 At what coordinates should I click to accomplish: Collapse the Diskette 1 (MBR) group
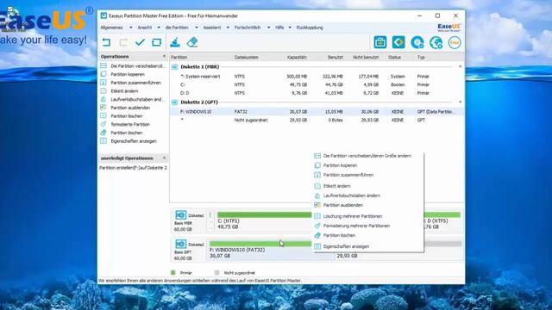click(x=460, y=66)
